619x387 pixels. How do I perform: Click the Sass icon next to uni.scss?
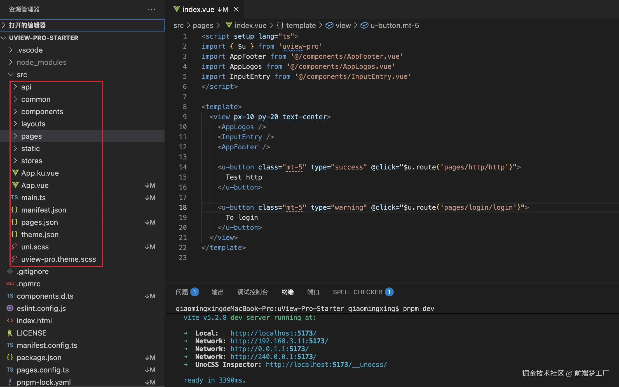tap(15, 247)
